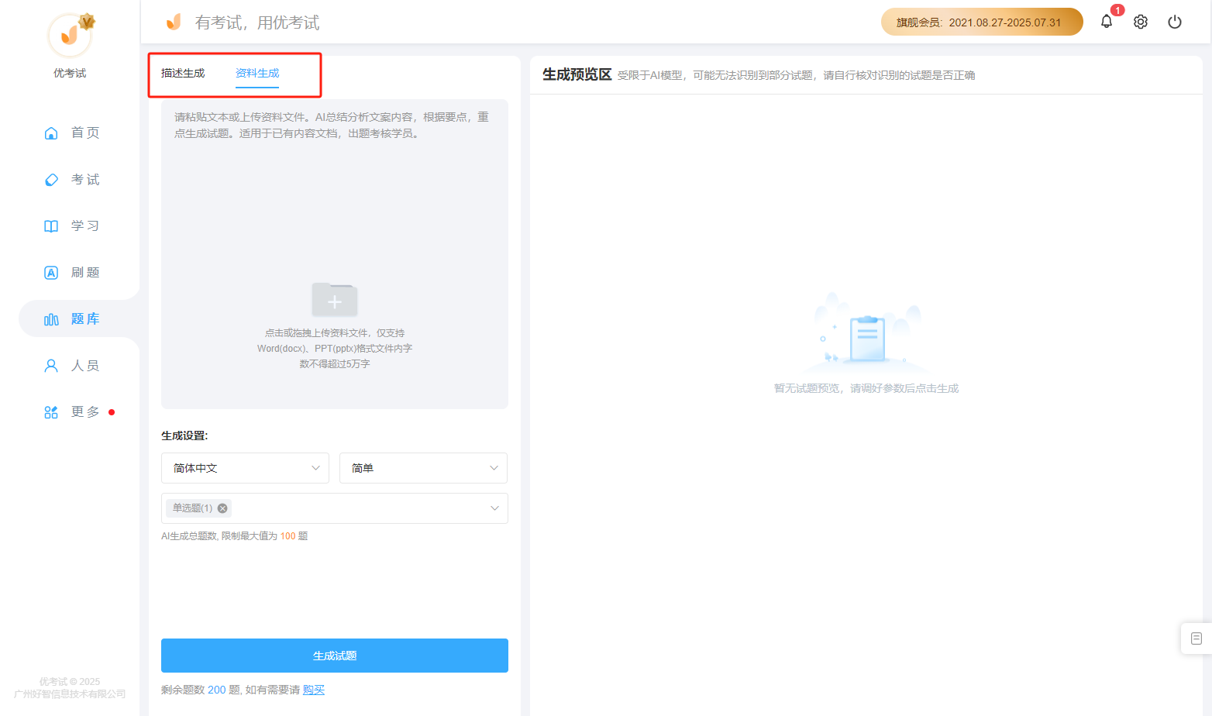Click the 考试 exam icon in sidebar
The image size is (1212, 716).
[51, 180]
